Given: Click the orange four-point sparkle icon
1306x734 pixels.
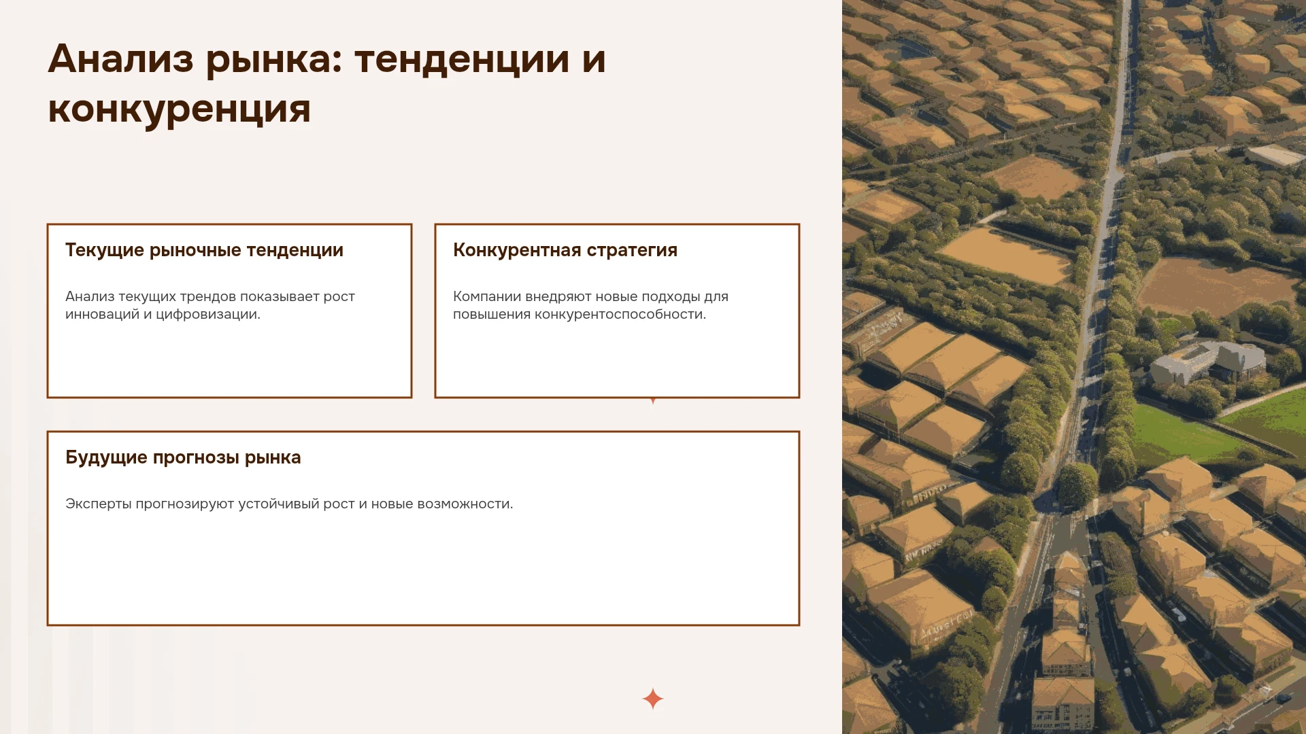Looking at the screenshot, I should [x=652, y=699].
